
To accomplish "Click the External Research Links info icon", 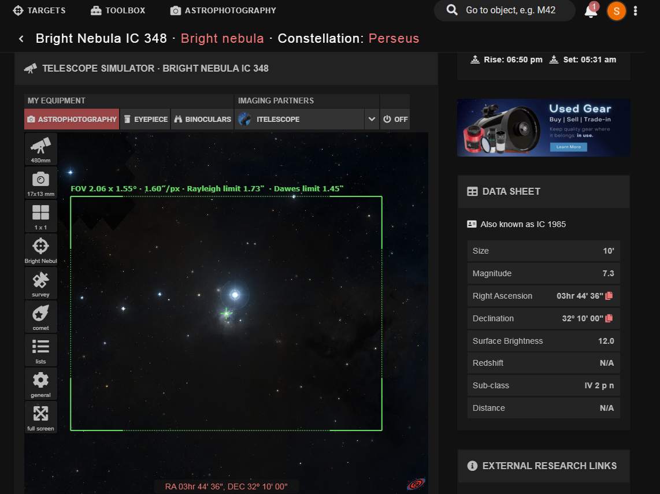I will 472,466.
